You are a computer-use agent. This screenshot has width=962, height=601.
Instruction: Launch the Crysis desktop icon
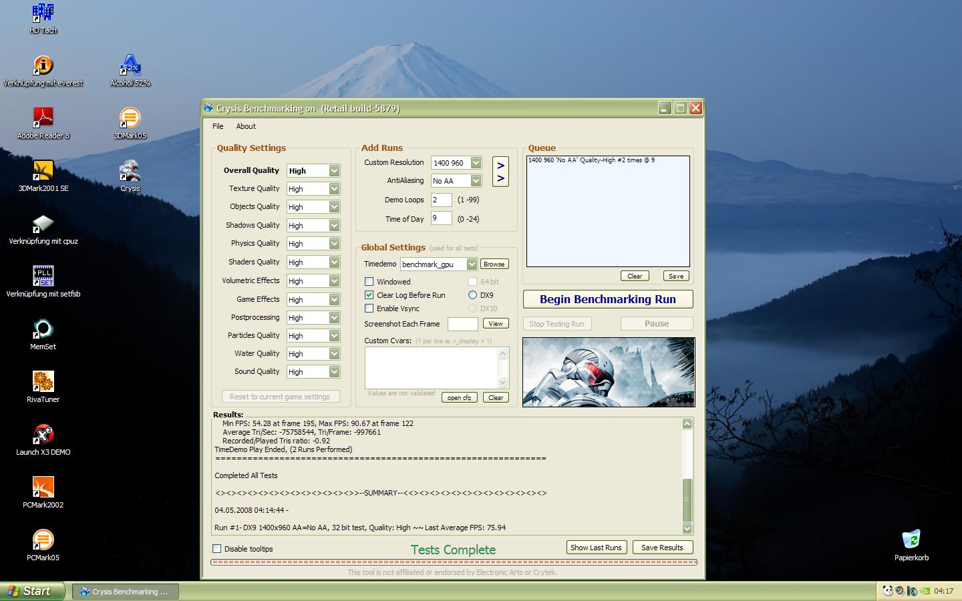[130, 172]
